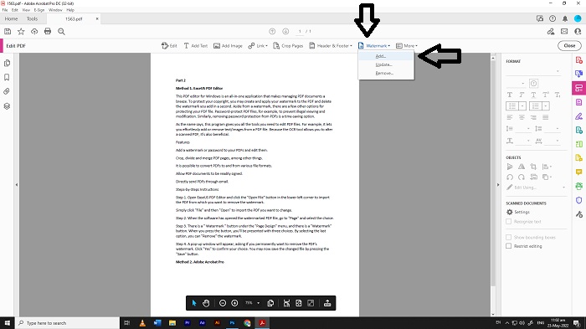The width and height of the screenshot is (586, 329).
Task: Open the Attachments paperclip panel
Action: (7, 91)
